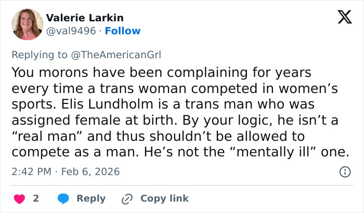Open Valerie Larkin's profile picture
The height and width of the screenshot is (213, 364).
pyautogui.click(x=27, y=24)
